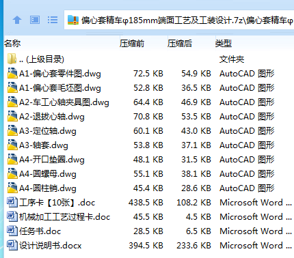Click the 233.6 KB compressed size value
Viewport: 294px width, 258px height.
pyautogui.click(x=193, y=246)
